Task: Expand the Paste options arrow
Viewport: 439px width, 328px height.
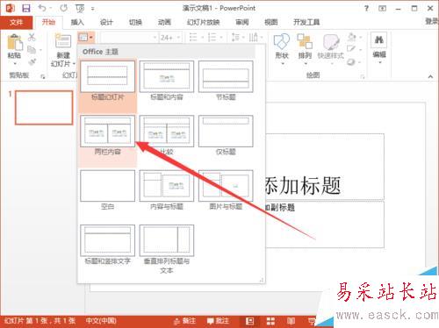Action: tap(15, 64)
